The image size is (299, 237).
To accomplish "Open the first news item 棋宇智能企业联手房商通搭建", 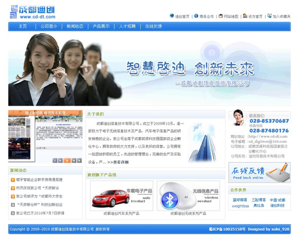I will [39, 180].
